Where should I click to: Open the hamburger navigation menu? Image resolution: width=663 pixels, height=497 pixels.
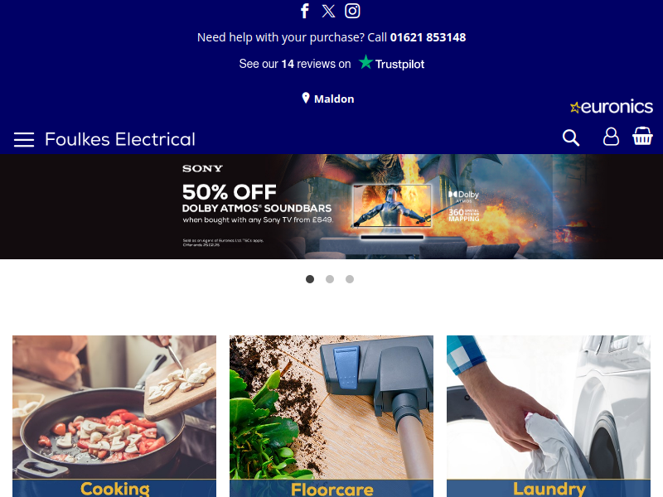24,139
